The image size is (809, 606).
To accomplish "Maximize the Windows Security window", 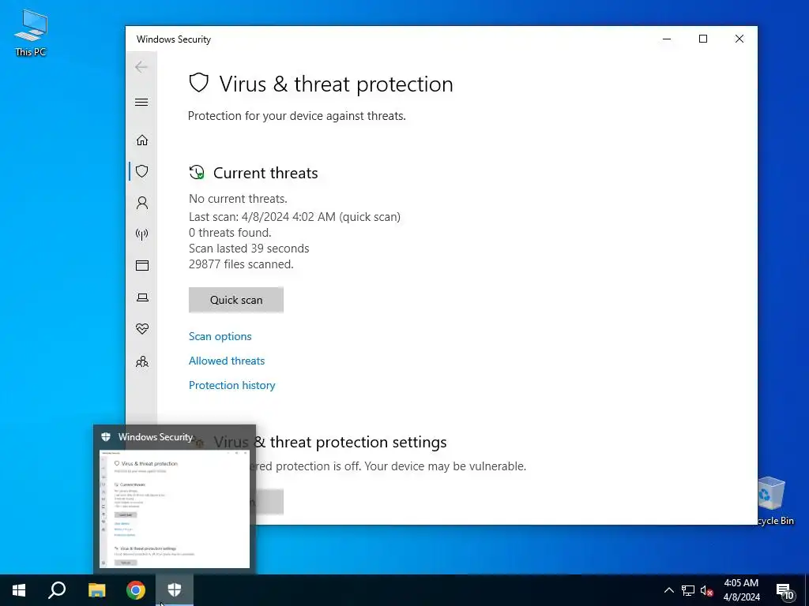I will (x=702, y=39).
